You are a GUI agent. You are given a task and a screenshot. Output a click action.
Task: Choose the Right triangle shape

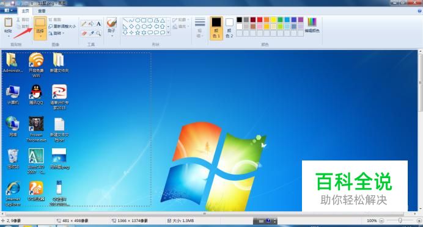tap(125, 27)
